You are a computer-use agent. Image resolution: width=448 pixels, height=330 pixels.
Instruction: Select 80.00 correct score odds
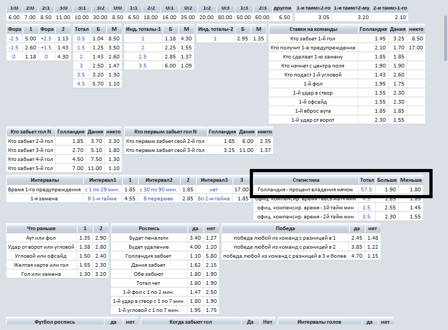[225, 18]
